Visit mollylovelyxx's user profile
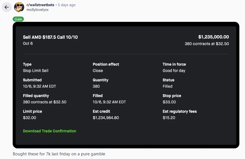This screenshot has height=159, width=245. (x=37, y=10)
